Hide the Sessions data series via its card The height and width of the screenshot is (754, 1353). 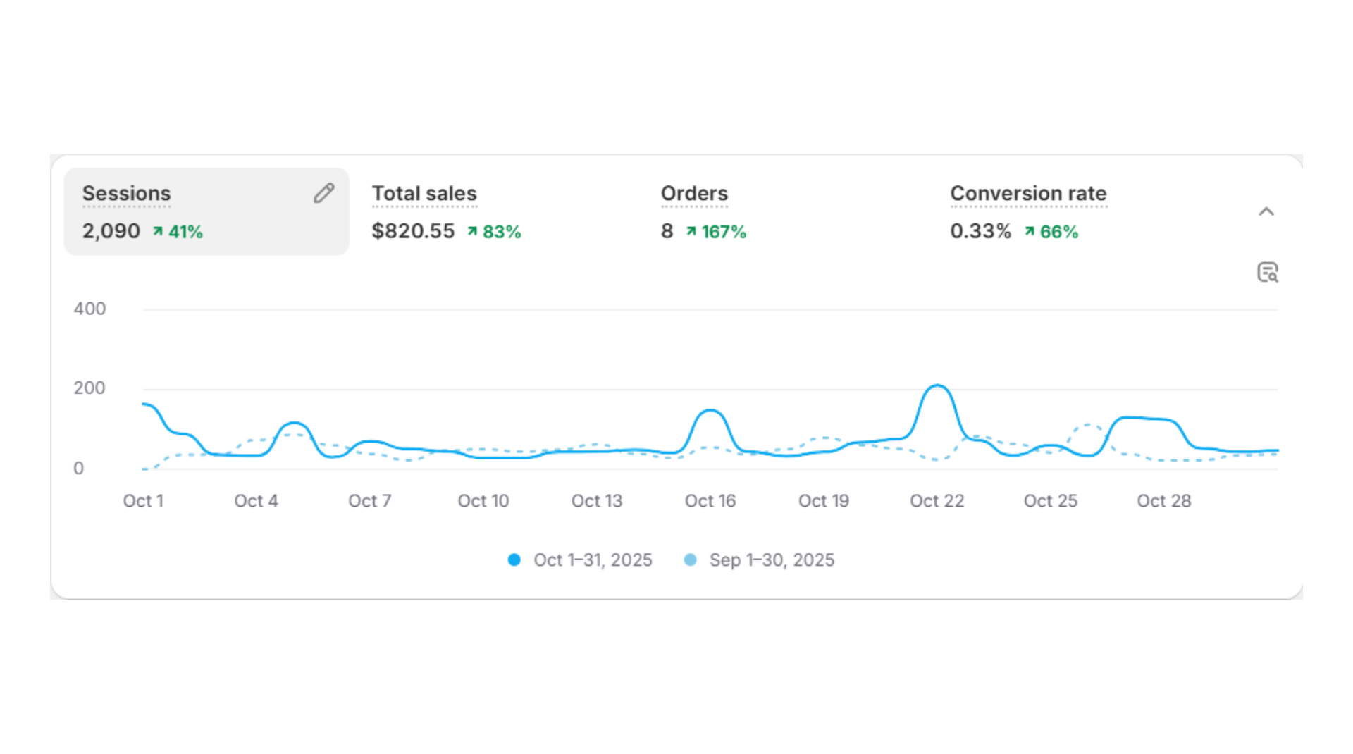pos(206,211)
